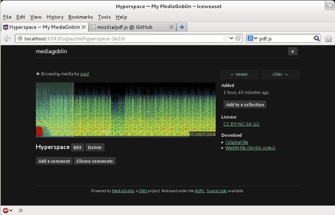This screenshot has height=215, width=335.
Task: Open the Bookmarks menu
Action: [80, 17]
